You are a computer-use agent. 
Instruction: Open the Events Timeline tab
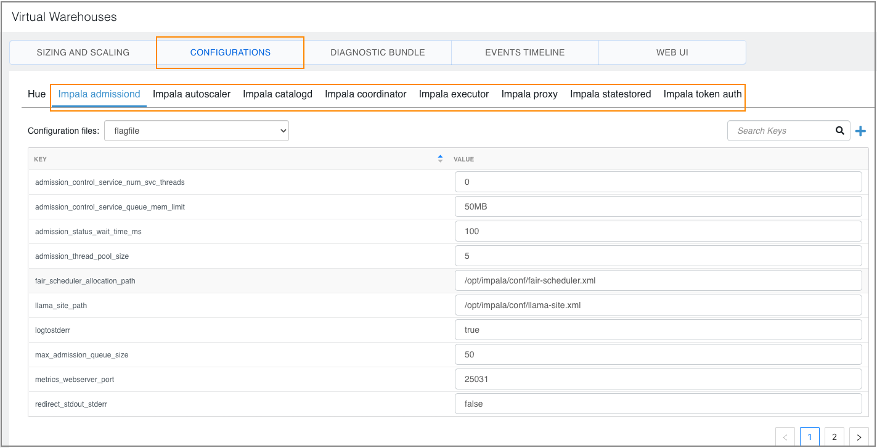tap(524, 52)
